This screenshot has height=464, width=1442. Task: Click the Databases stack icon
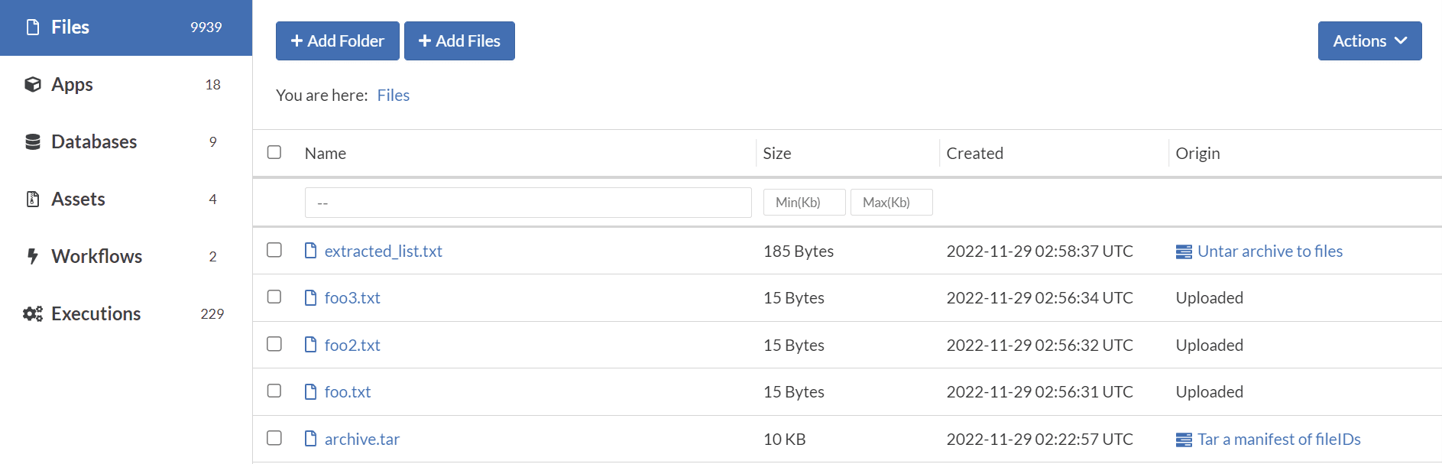33,141
